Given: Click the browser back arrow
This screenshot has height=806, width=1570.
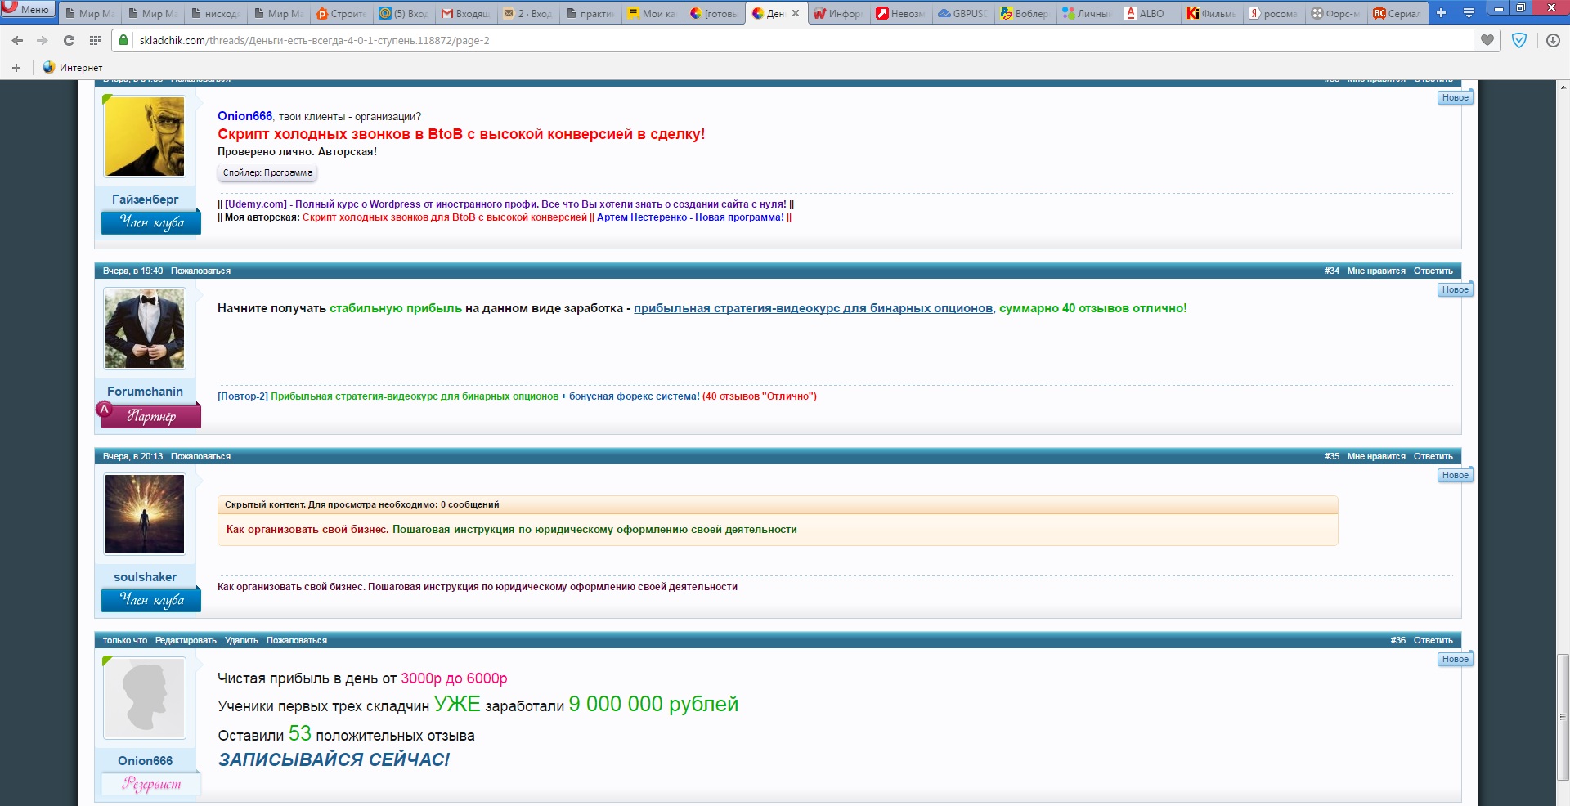Looking at the screenshot, I should coord(17,40).
